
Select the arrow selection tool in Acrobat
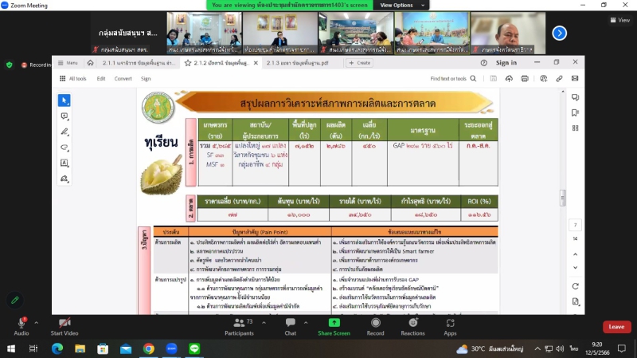click(x=64, y=100)
